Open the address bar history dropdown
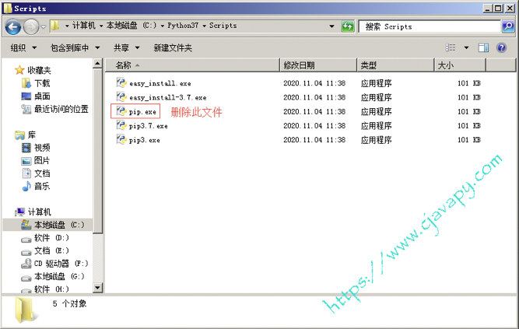519x329 pixels. point(331,26)
